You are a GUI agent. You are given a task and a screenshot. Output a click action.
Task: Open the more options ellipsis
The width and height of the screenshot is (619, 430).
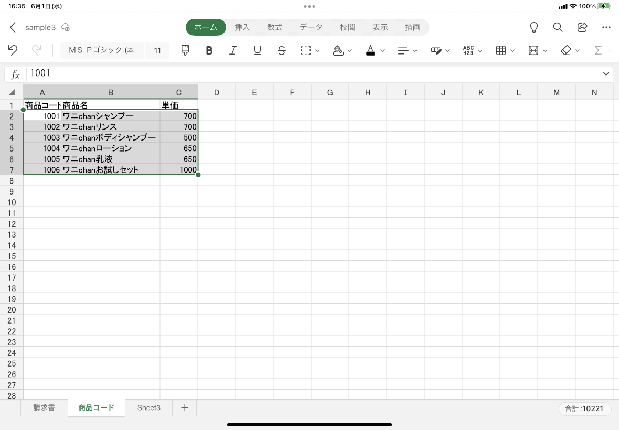point(606,27)
